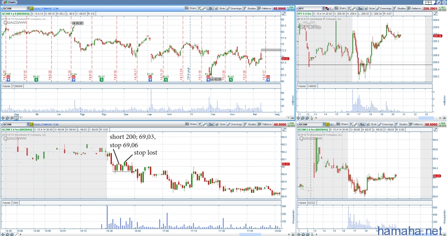Open QUALCOMM INC COM link in daily chart

pyautogui.click(x=46, y=9)
